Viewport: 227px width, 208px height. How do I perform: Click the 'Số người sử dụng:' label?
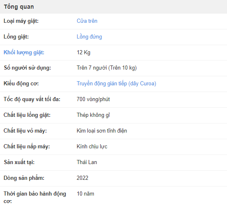coord(27,68)
